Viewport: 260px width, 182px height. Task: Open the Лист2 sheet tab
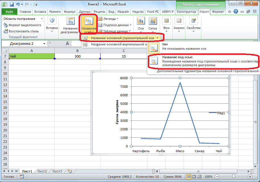[42, 171]
